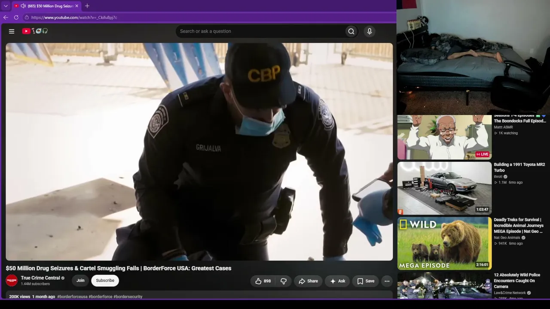Screen dimensions: 550x309
Task: View site information icon beside the URL
Action: [27, 18]
